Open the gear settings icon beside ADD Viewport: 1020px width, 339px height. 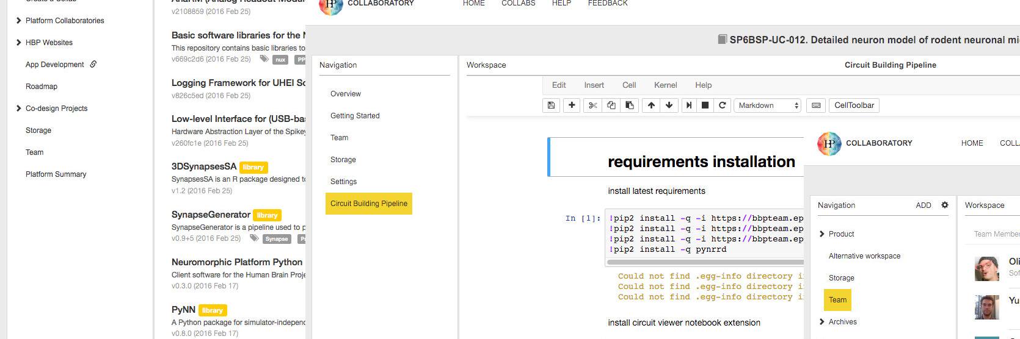[x=945, y=205]
